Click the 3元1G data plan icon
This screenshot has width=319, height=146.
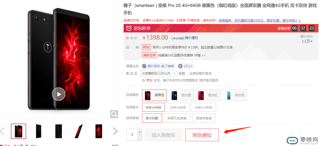click(x=180, y=66)
